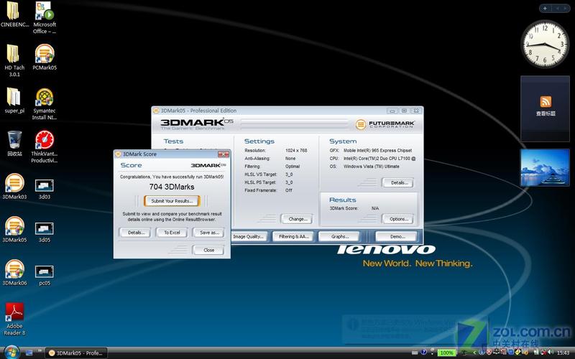Click the green 100% battery indicator
This screenshot has width=575, height=359.
point(446,353)
